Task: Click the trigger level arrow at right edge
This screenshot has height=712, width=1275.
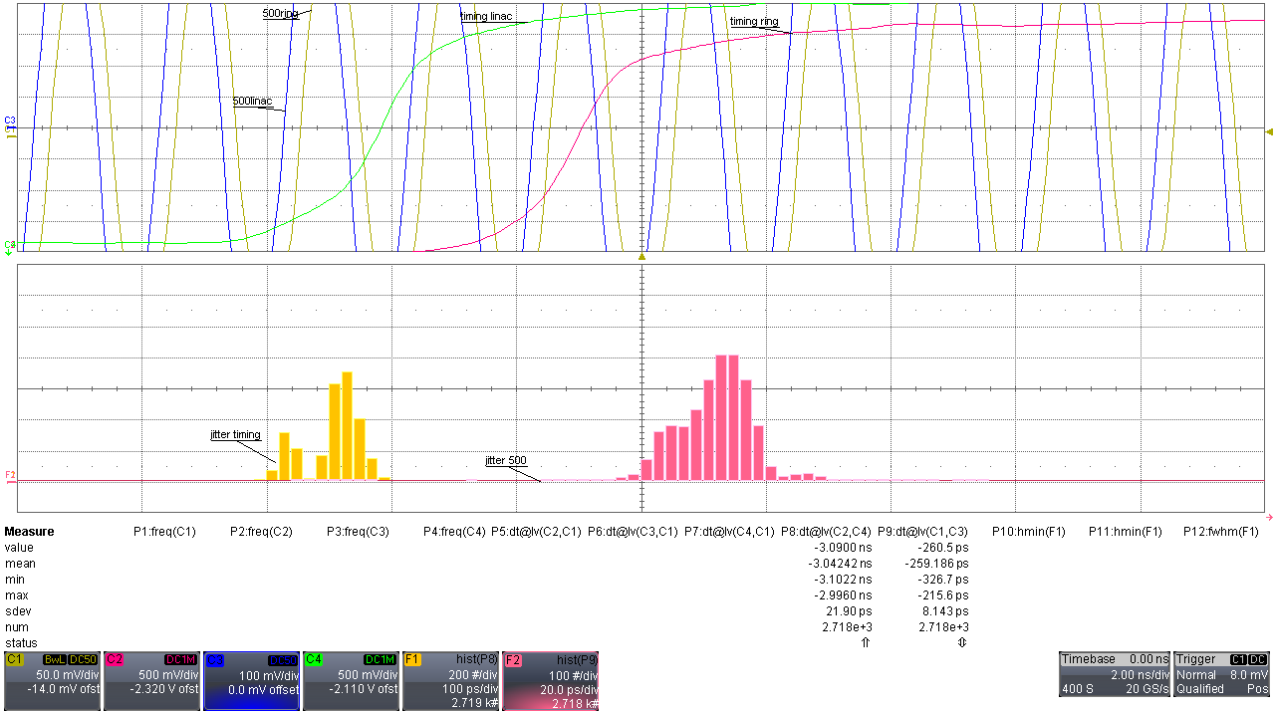Action: [1268, 131]
